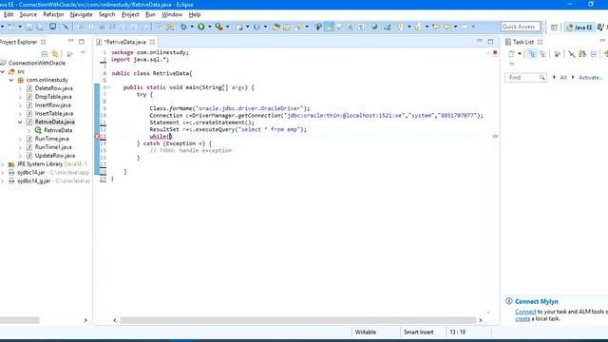The width and height of the screenshot is (608, 342).
Task: Toggle Categorized view in Task List
Action: [532, 54]
